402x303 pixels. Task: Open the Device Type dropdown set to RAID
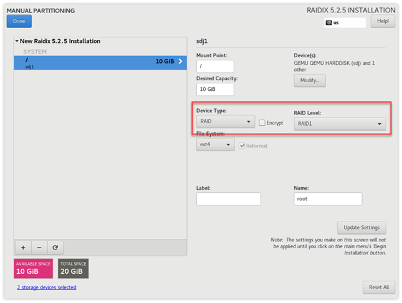226,121
